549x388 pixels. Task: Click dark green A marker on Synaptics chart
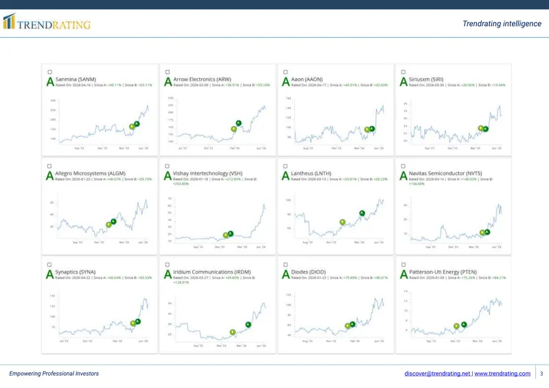138,322
